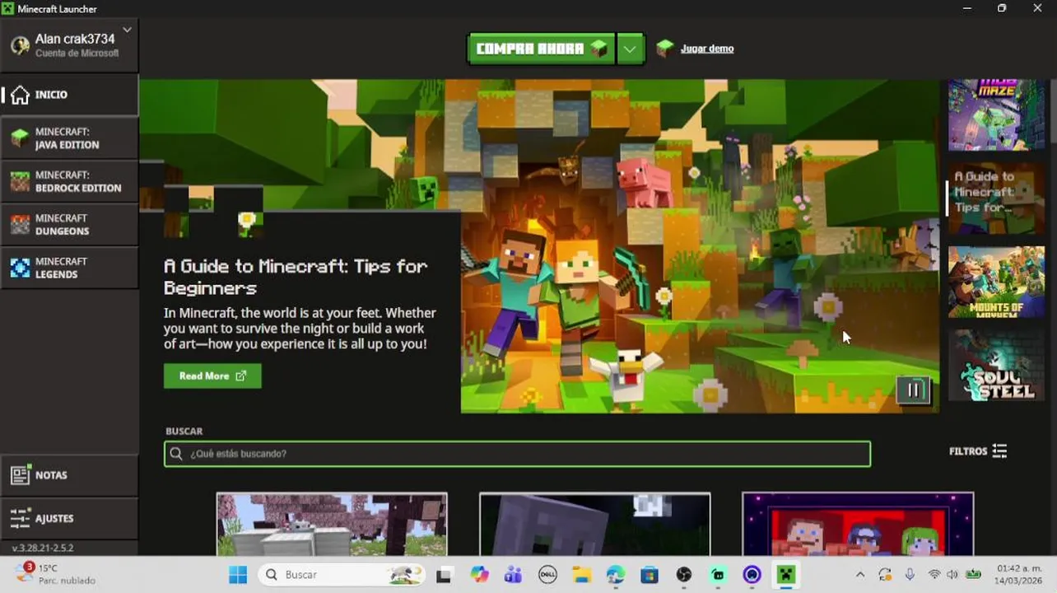Open File Explorer from the taskbar
The height and width of the screenshot is (593, 1057).
click(582, 575)
